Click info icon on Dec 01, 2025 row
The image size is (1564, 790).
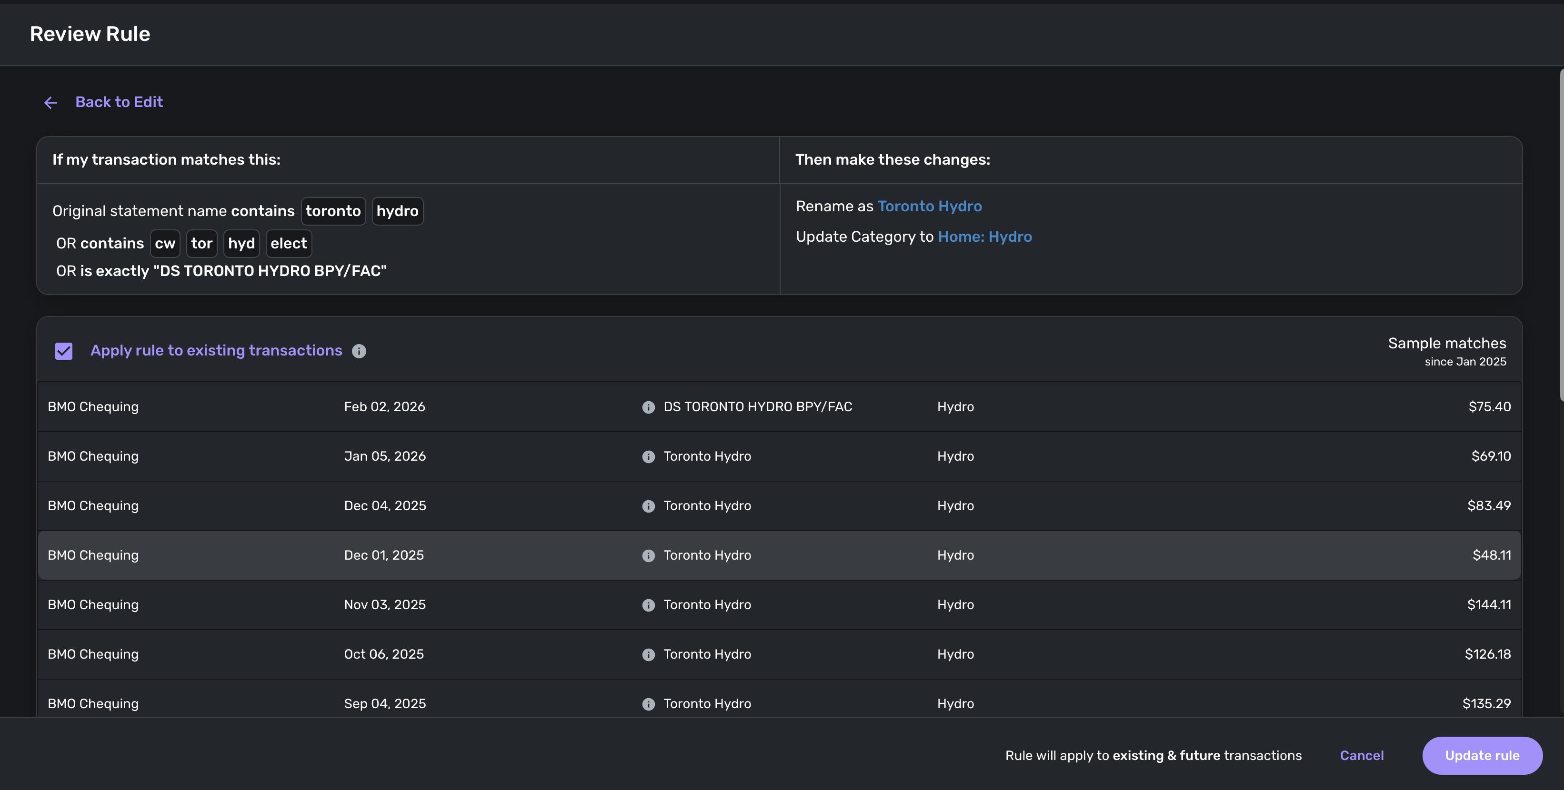[x=649, y=556]
